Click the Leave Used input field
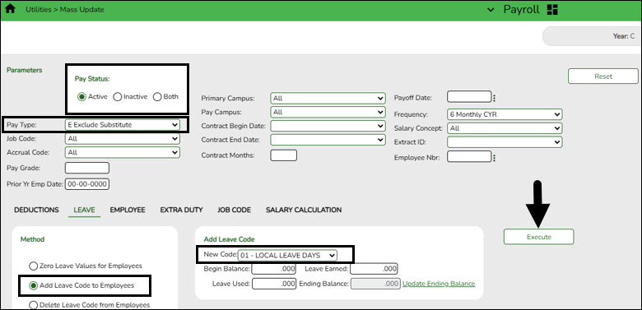The height and width of the screenshot is (310, 642). [274, 284]
